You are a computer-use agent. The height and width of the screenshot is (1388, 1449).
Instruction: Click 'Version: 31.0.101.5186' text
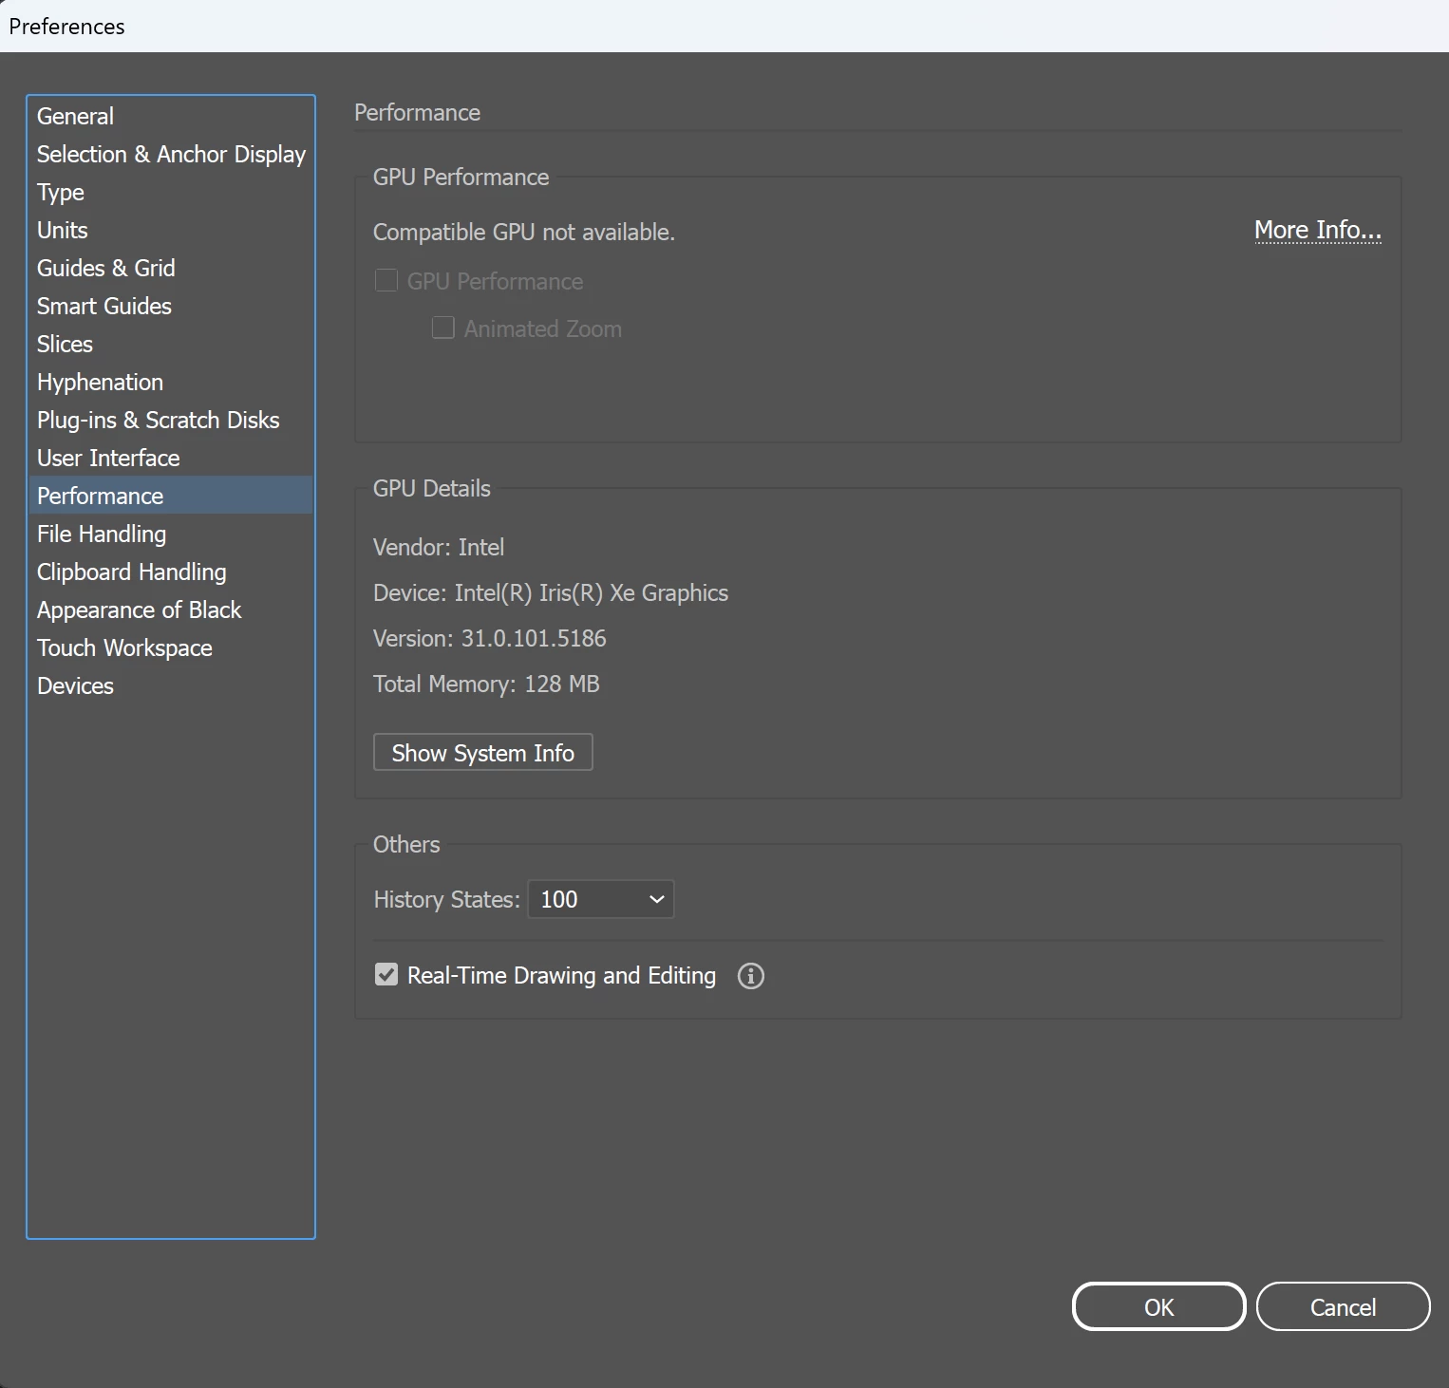point(490,639)
